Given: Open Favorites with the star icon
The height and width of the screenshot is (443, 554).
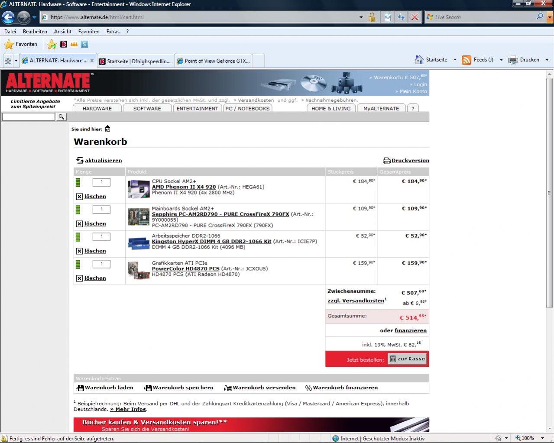Looking at the screenshot, I should (9, 44).
